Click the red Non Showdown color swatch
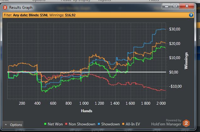 (x=66, y=124)
